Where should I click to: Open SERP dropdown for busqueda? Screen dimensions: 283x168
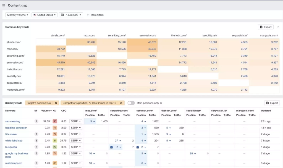[x=76, y=147]
